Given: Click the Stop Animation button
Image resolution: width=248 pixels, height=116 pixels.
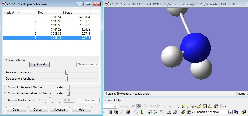Looking at the screenshot, I should point(39,64).
